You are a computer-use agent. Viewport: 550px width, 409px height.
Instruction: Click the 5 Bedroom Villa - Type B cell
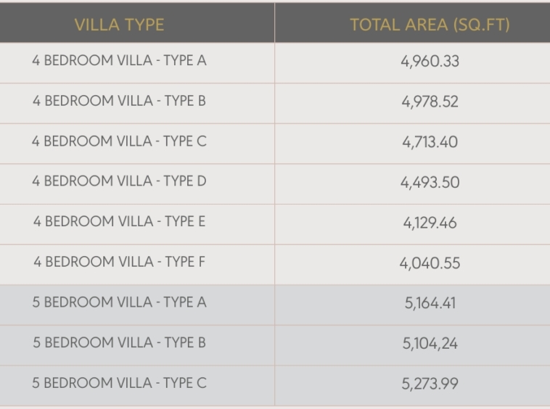click(119, 342)
